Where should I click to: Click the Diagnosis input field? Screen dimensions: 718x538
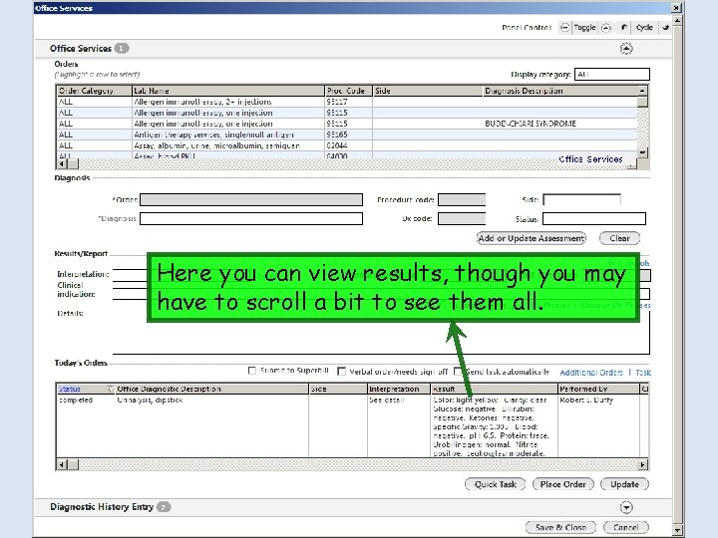[x=251, y=218]
